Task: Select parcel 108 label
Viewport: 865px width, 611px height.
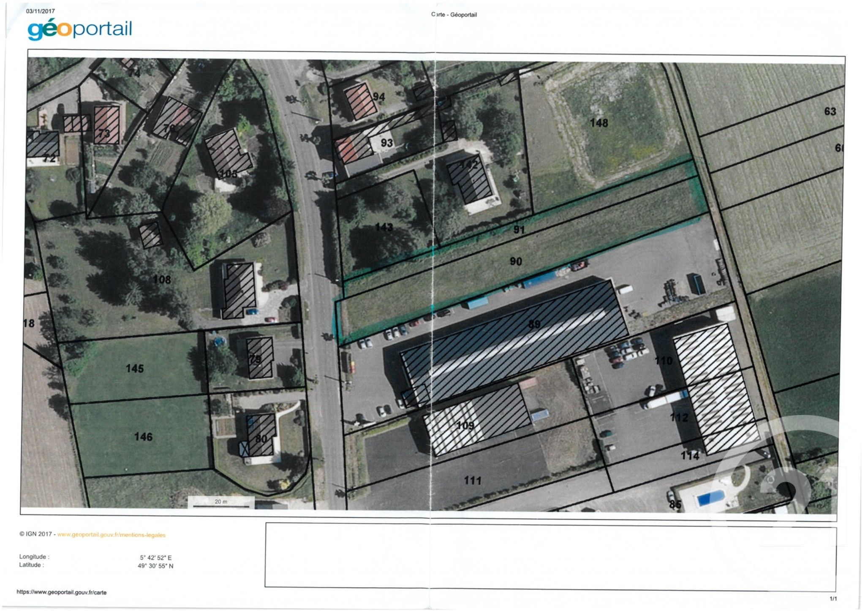Action: (x=162, y=280)
